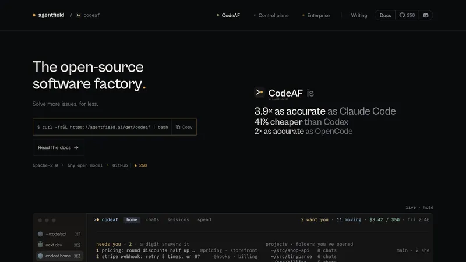Select the codeaf home session avatar
This screenshot has width=466, height=262.
tap(40, 256)
